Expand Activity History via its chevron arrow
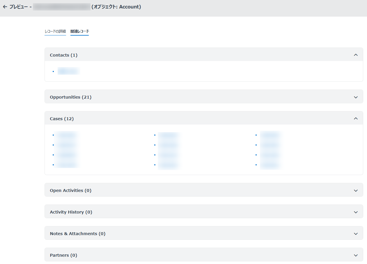The height and width of the screenshot is (264, 367). pos(355,212)
